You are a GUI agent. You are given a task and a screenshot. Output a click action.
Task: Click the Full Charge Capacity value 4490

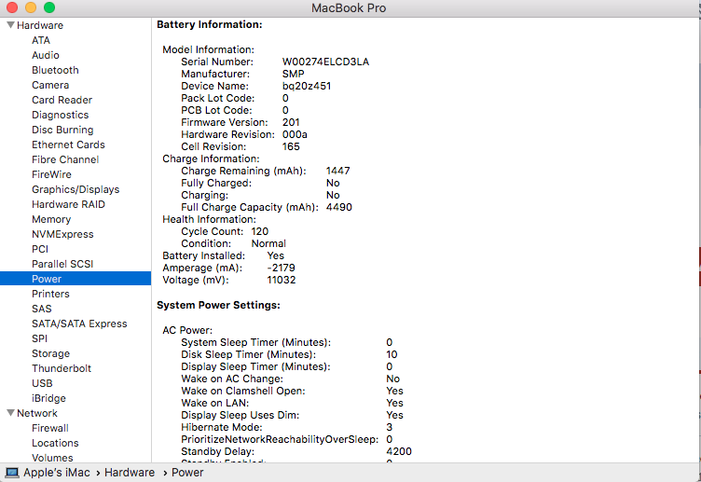(339, 207)
